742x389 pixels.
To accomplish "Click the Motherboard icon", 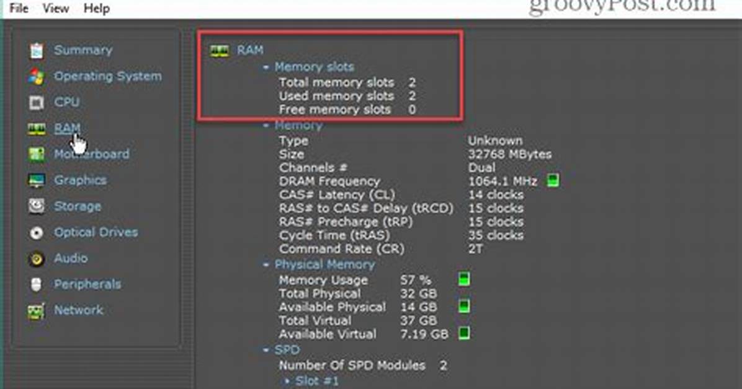I will [x=37, y=154].
